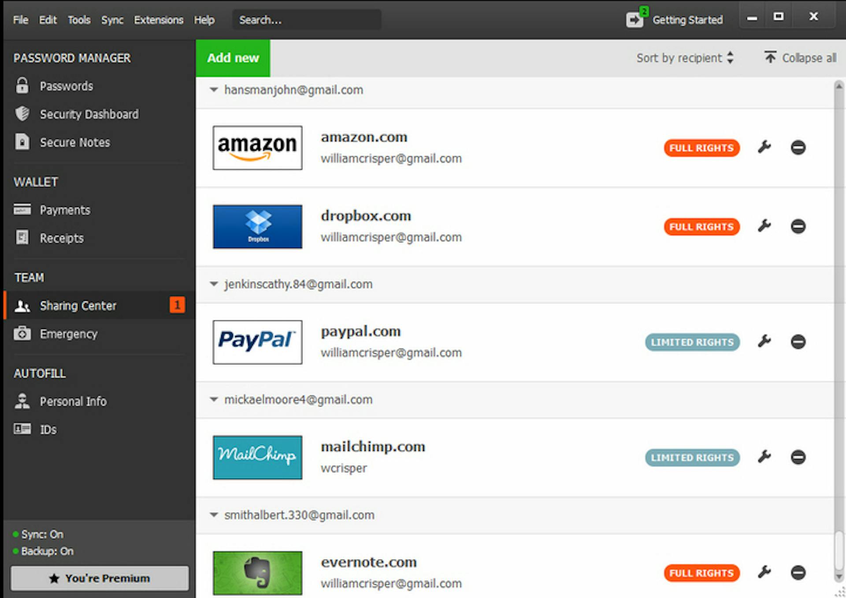Select the PayPal logo thumbnail
This screenshot has width=846, height=598.
[x=257, y=342]
